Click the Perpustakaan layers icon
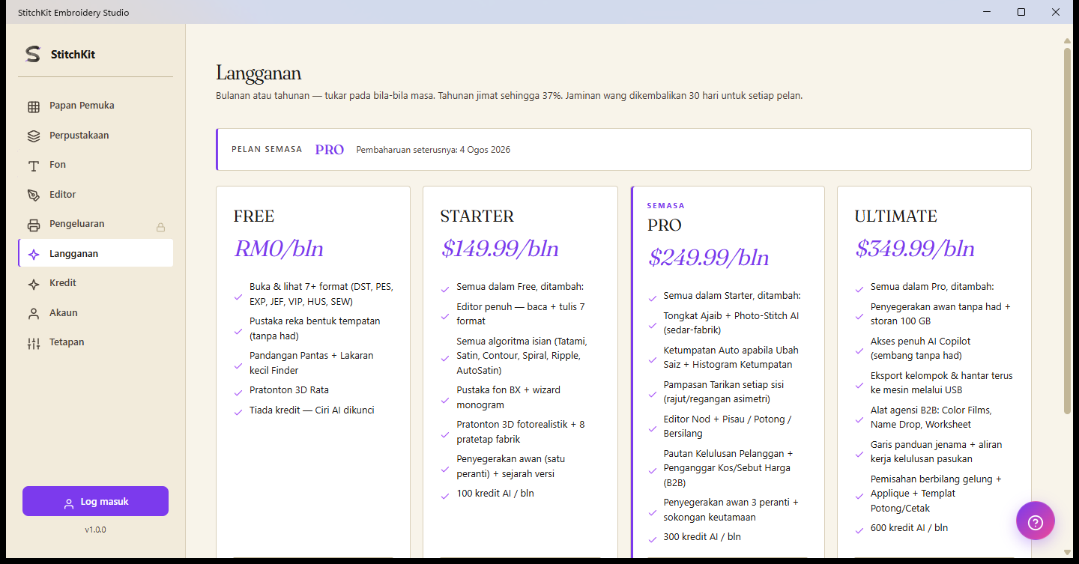 [x=34, y=136]
